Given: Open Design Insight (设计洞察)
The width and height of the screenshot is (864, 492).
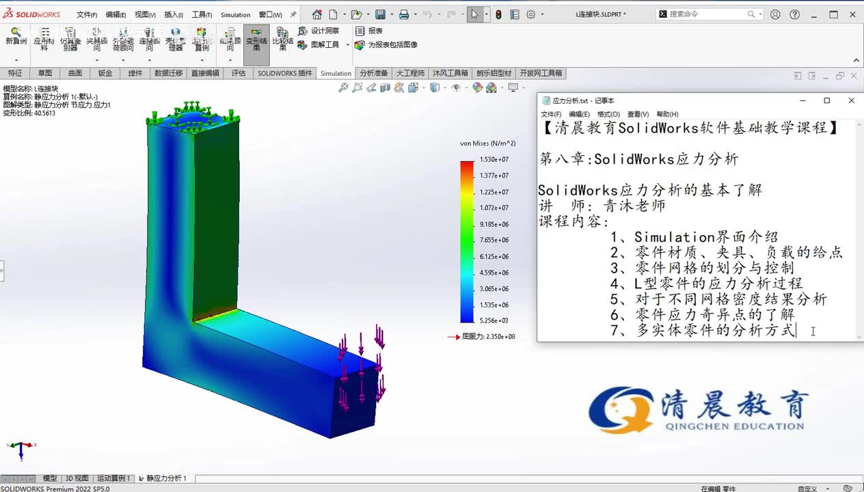Looking at the screenshot, I should pos(319,31).
